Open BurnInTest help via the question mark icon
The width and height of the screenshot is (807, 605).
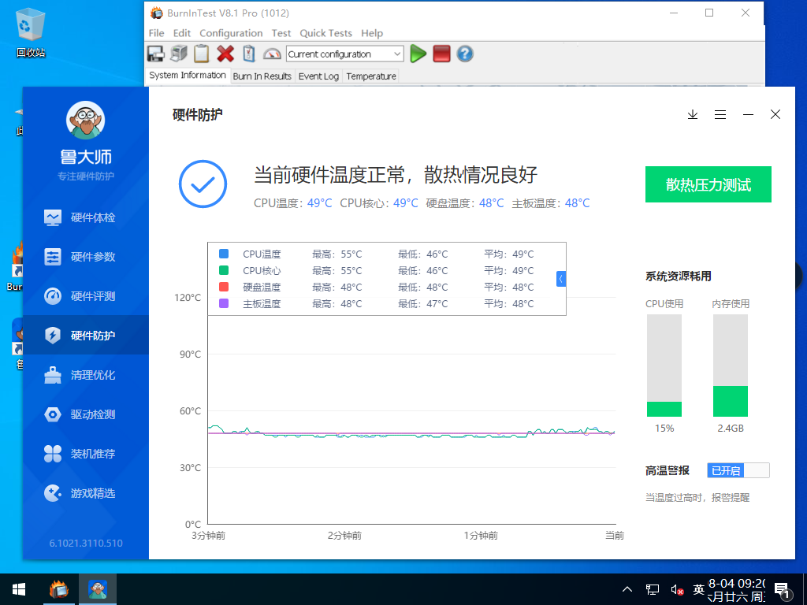tap(464, 54)
